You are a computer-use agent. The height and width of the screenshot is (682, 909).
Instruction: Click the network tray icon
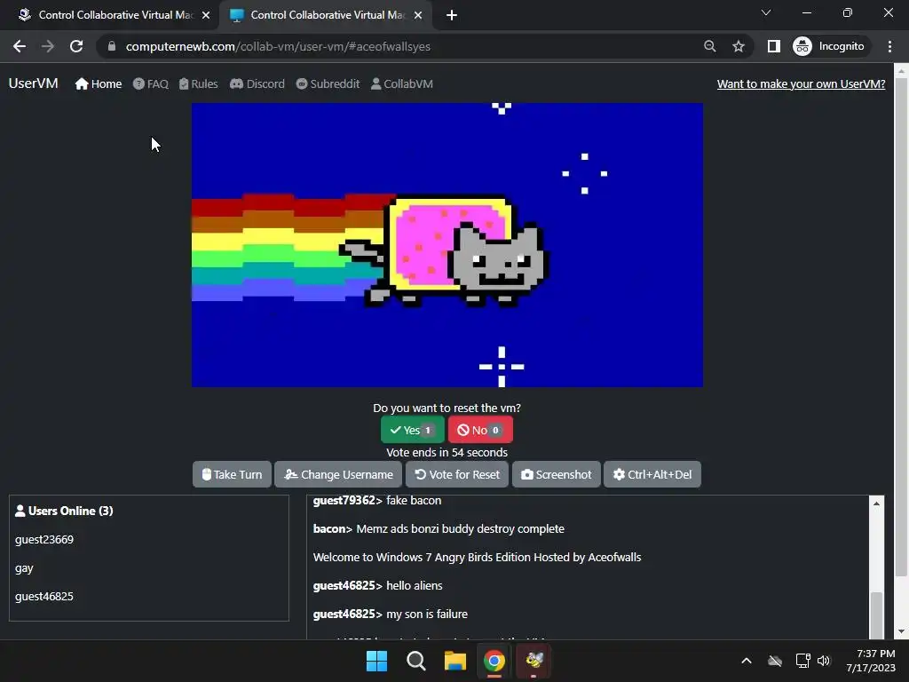[802, 661]
